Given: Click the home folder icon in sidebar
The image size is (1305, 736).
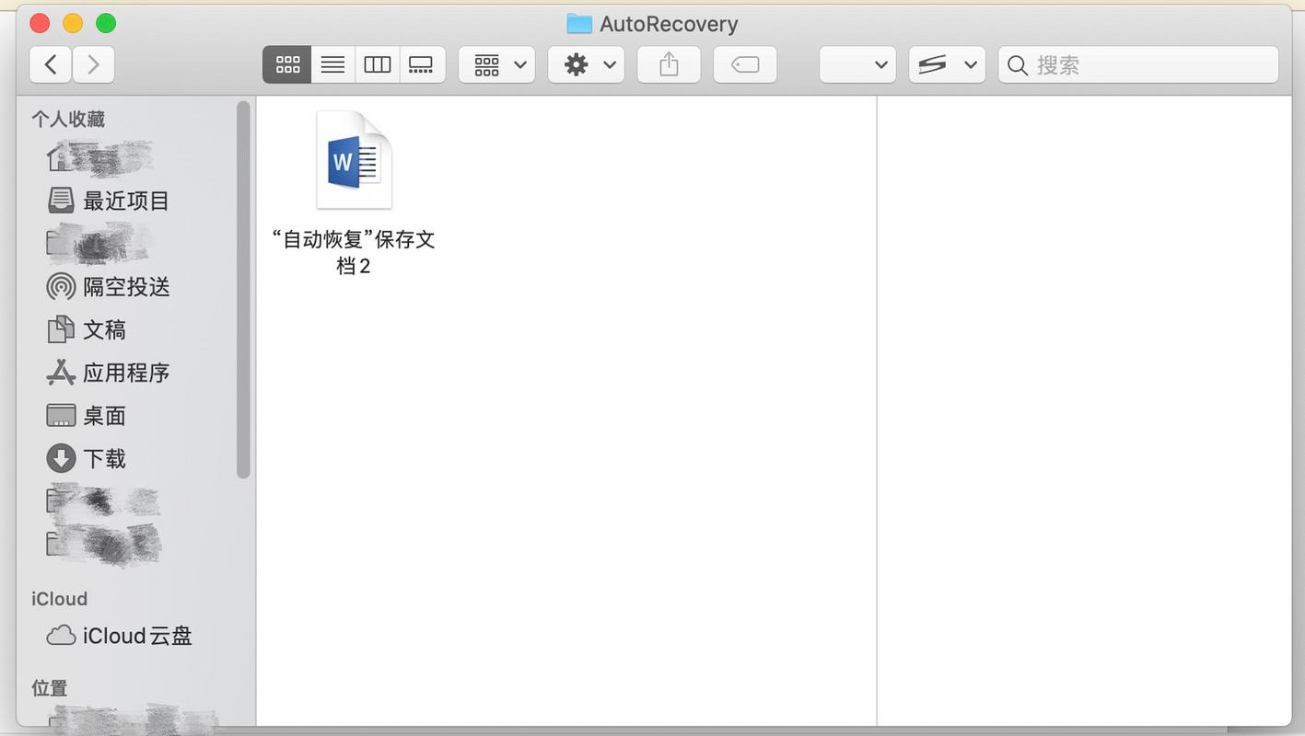Looking at the screenshot, I should point(58,159).
